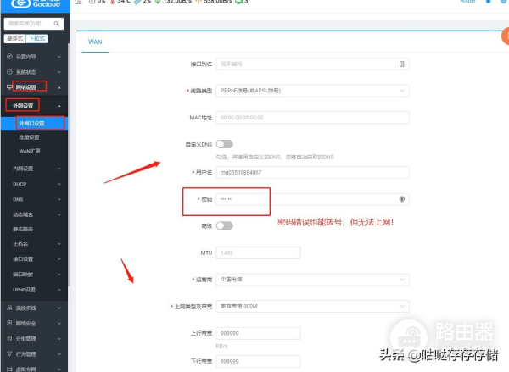Expand the DHCP menu section
The height and width of the screenshot is (372, 509).
pos(35,184)
